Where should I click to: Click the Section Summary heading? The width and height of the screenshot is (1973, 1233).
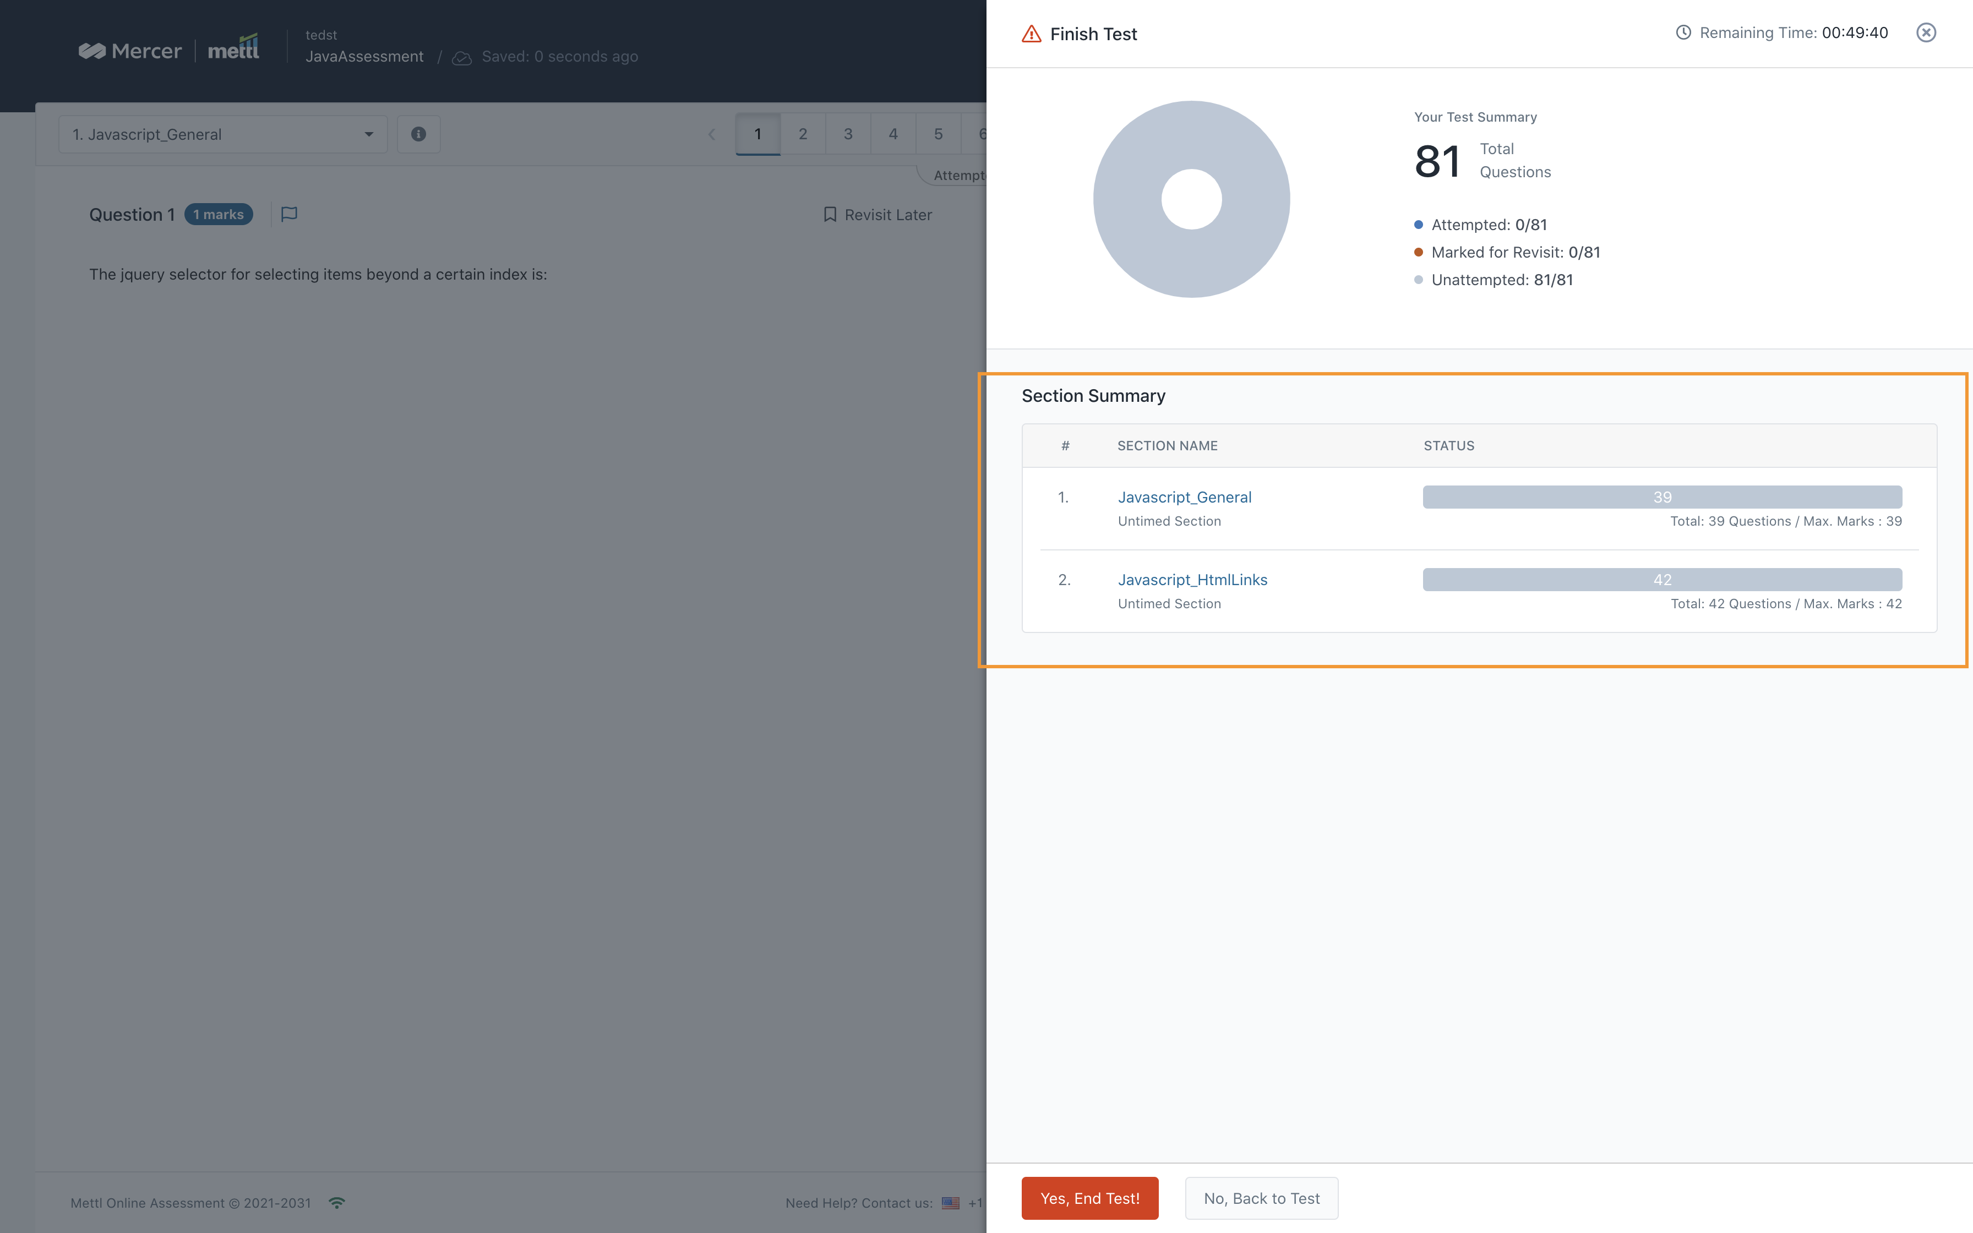click(1093, 396)
